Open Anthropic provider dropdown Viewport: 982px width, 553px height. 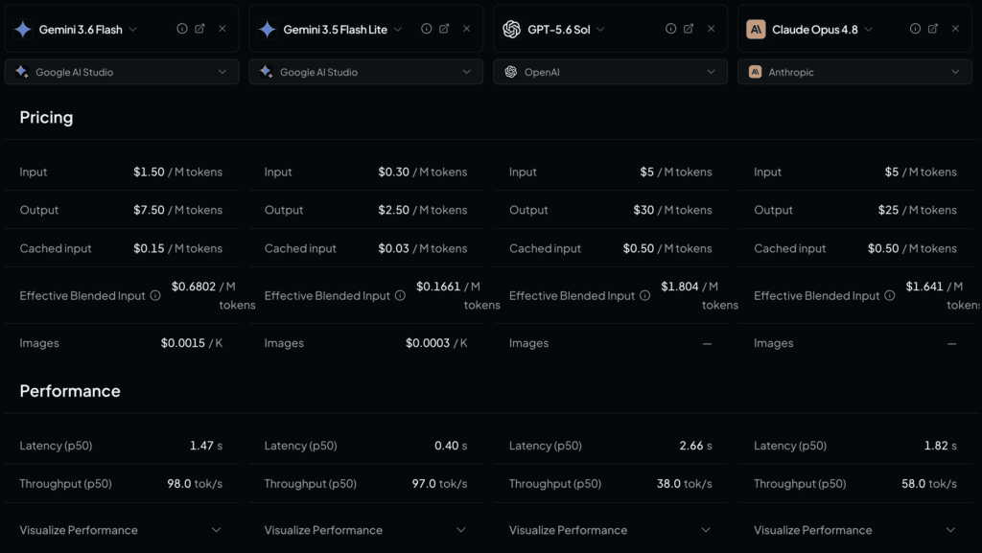[x=854, y=72]
